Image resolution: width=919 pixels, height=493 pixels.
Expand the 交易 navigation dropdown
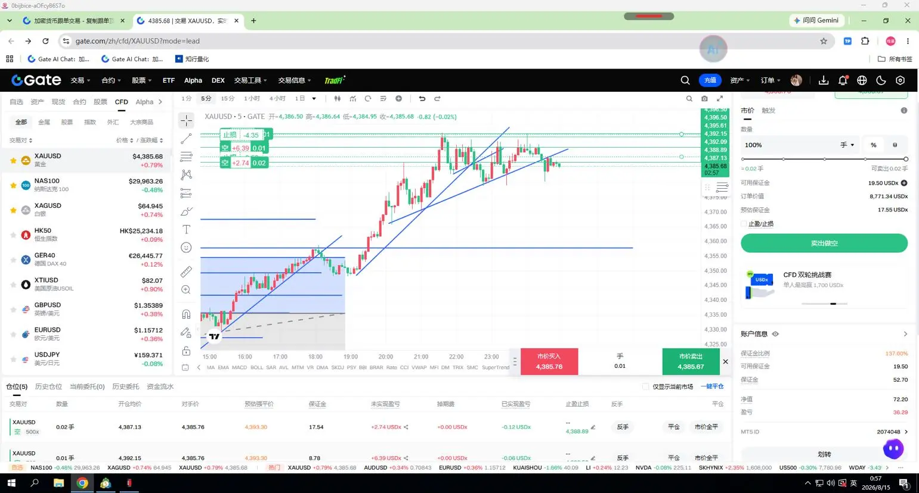point(81,80)
